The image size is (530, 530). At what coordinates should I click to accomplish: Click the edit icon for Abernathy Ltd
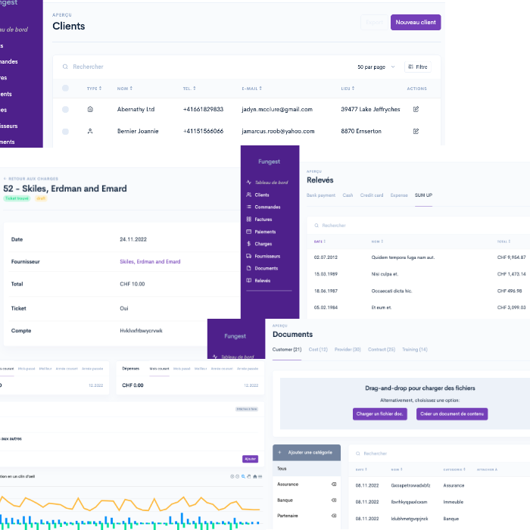pos(416,109)
